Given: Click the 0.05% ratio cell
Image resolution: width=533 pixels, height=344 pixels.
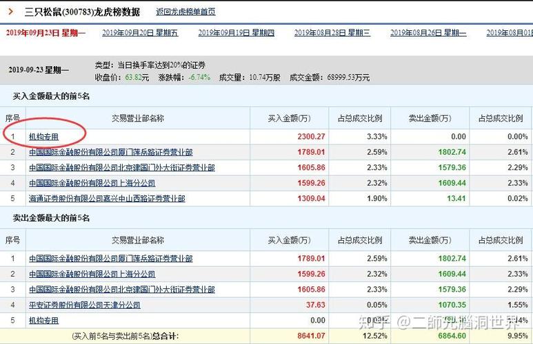Looking at the screenshot, I should pyautogui.click(x=377, y=305).
